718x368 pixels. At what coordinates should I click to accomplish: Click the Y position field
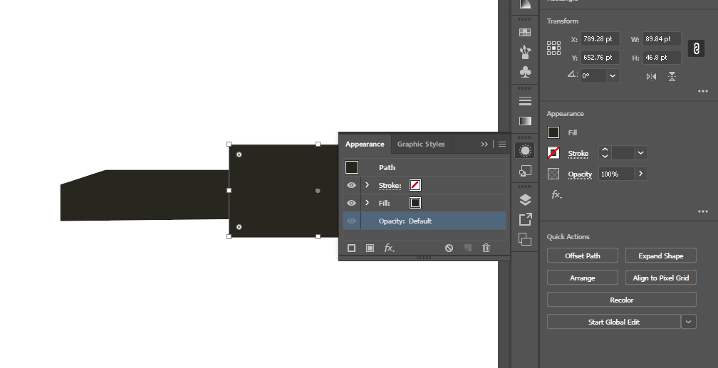click(x=600, y=57)
